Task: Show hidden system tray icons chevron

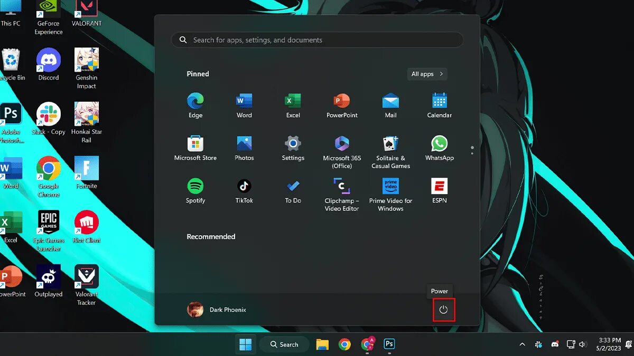Action: coord(523,344)
